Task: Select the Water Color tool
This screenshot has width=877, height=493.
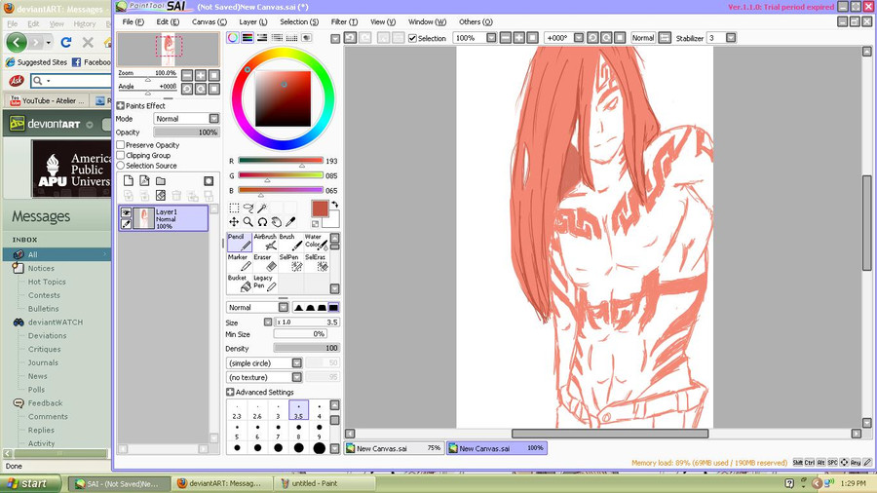Action: [x=316, y=243]
